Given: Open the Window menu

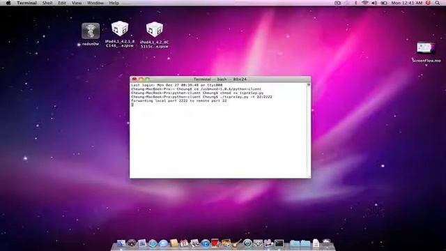Looking at the screenshot, I should pos(95,3).
